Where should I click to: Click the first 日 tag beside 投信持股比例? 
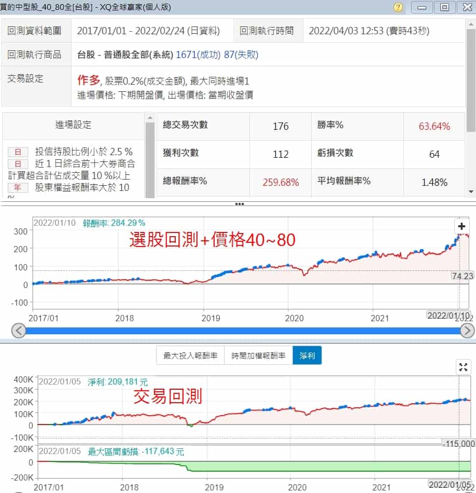pyautogui.click(x=18, y=152)
